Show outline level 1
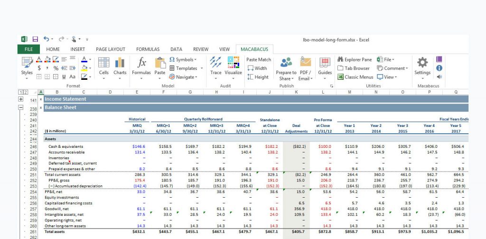The height and width of the screenshot is (239, 486). coord(20,92)
